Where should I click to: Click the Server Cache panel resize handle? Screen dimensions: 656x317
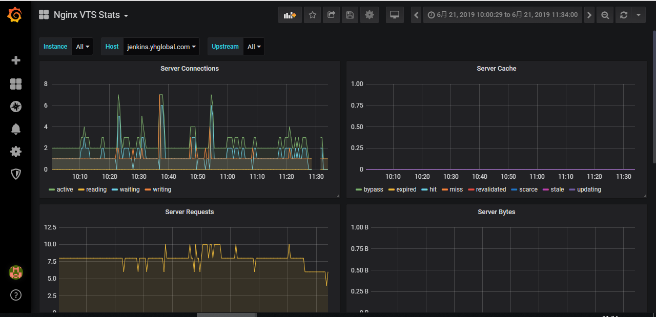(x=645, y=196)
